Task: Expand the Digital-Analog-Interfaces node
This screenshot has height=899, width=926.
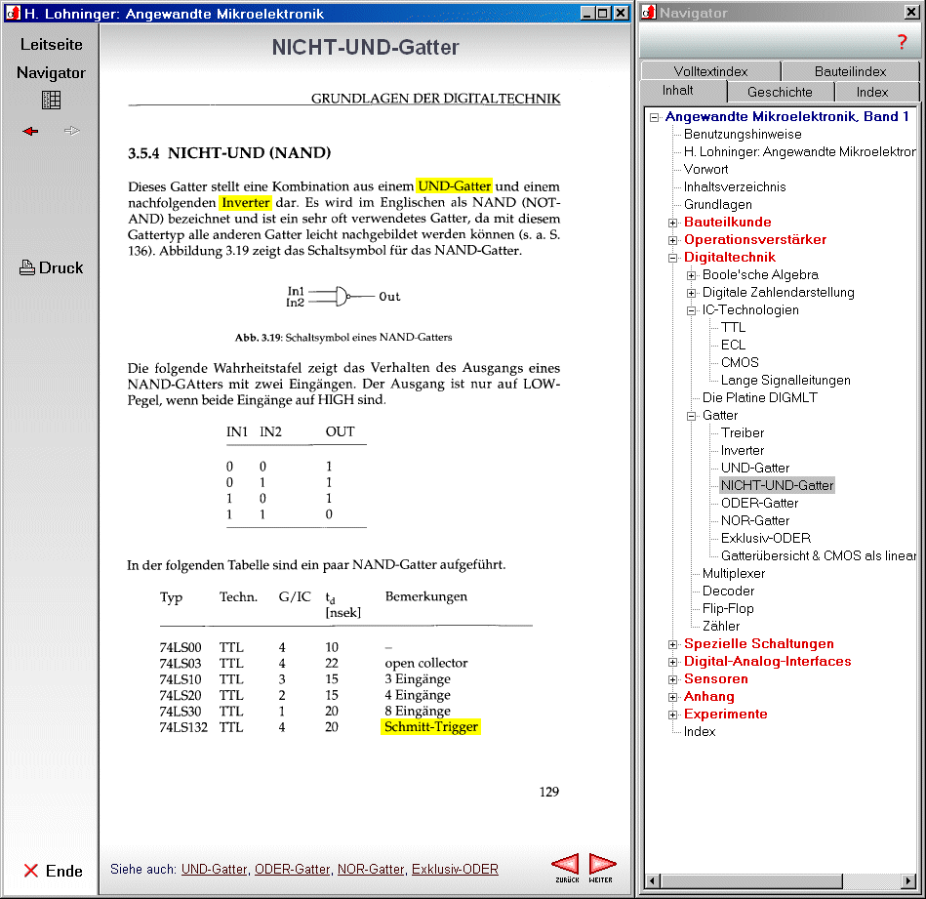Action: 672,662
